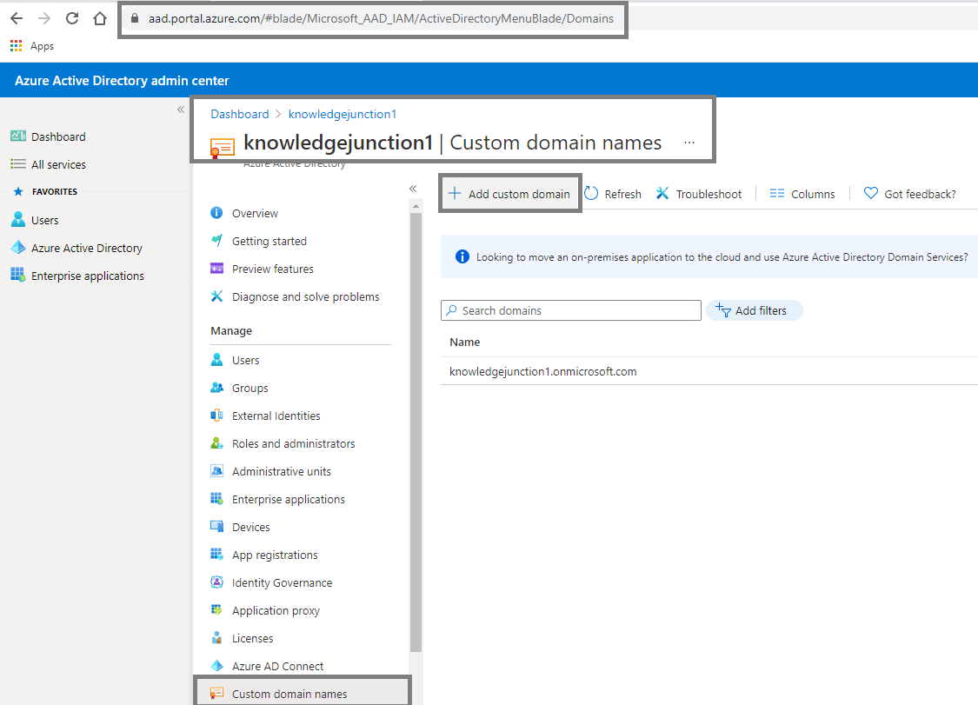Click Add custom domain button
This screenshot has height=705, width=978.
click(x=509, y=194)
